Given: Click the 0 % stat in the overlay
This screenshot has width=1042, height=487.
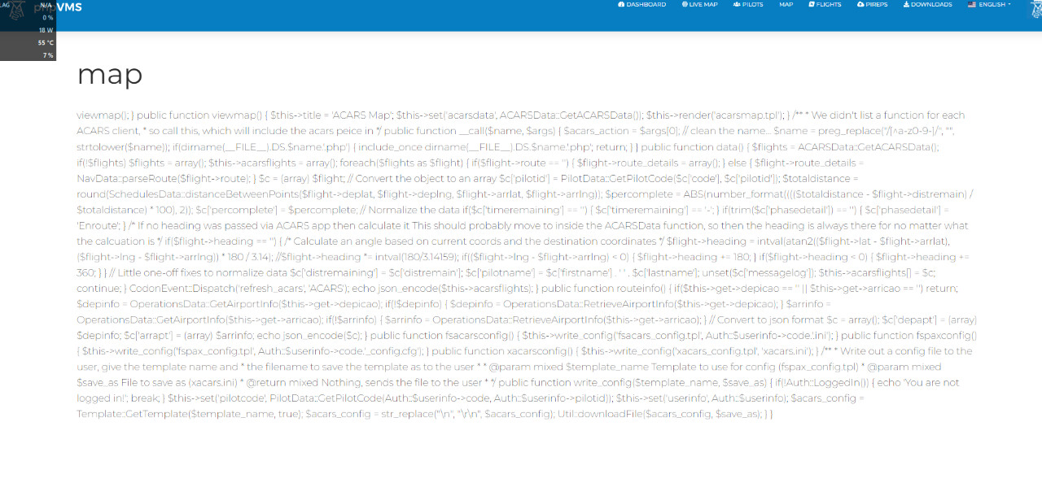Looking at the screenshot, I should point(47,17).
